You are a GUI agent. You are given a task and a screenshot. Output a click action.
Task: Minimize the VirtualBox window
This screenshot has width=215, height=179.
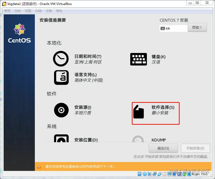click(x=190, y=3)
